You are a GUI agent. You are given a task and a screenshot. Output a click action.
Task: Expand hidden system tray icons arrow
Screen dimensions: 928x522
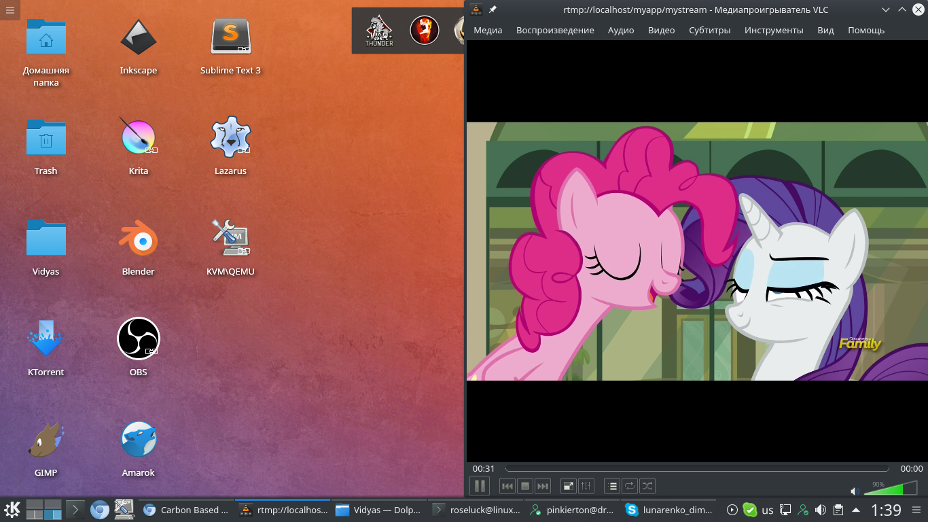tap(856, 510)
